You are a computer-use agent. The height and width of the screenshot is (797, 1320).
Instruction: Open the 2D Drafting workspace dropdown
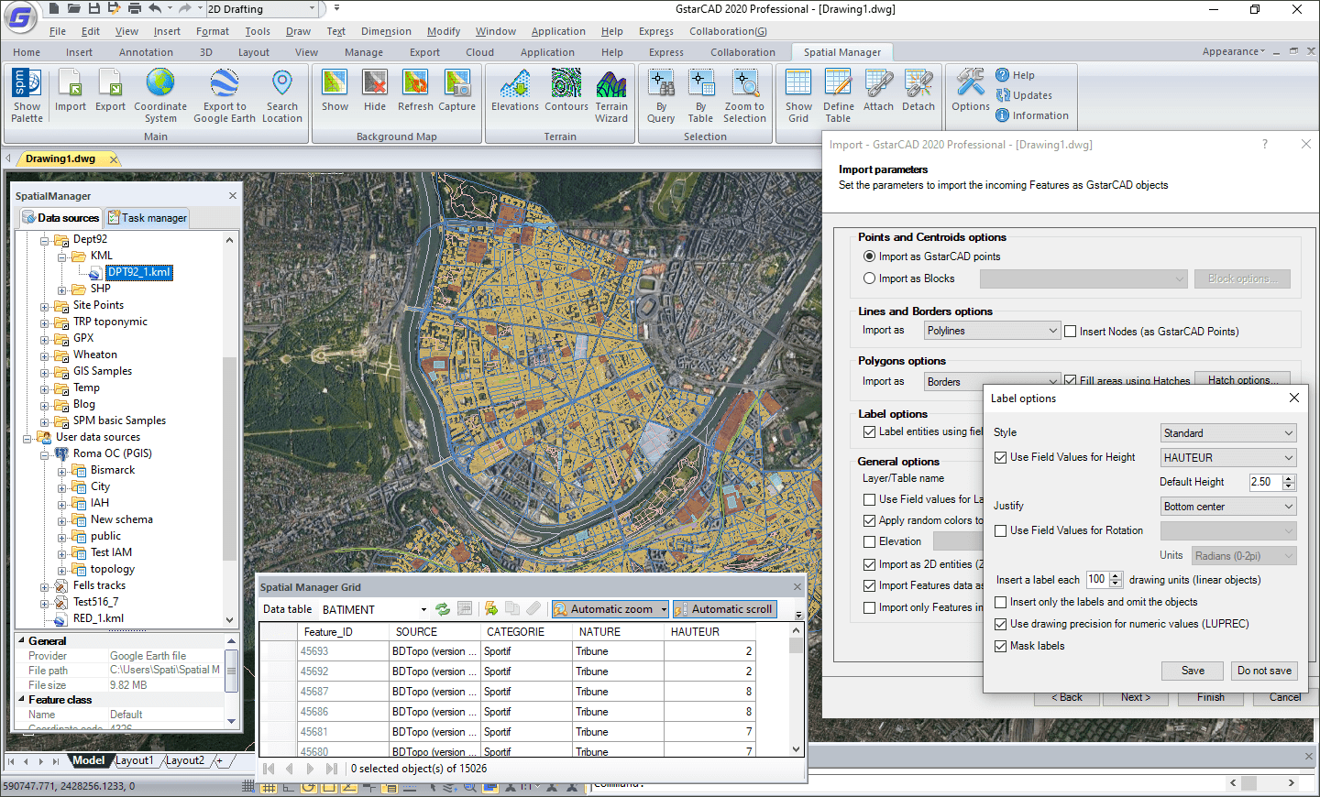click(x=263, y=9)
